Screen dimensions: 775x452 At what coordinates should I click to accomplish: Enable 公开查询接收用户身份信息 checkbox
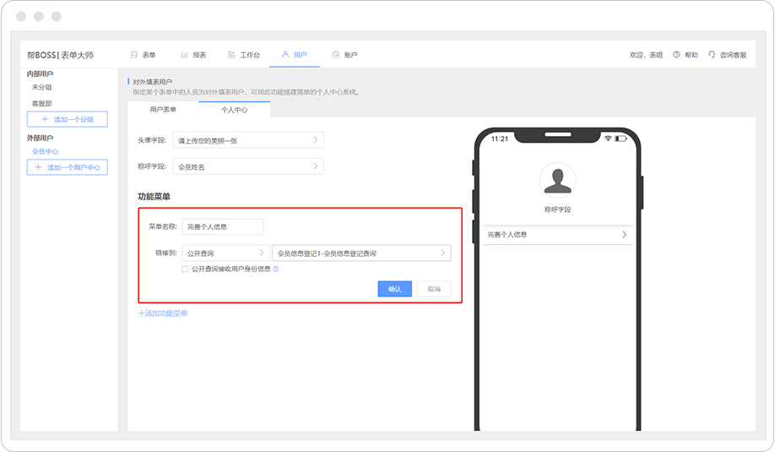point(185,270)
